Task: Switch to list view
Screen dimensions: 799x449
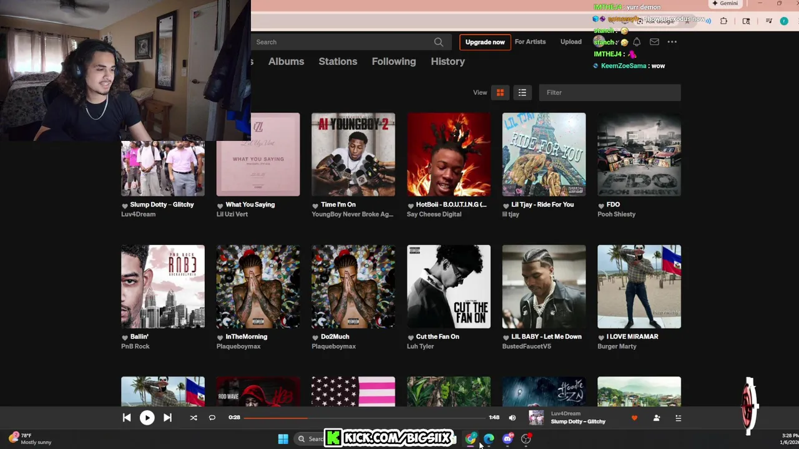Action: pos(522,92)
